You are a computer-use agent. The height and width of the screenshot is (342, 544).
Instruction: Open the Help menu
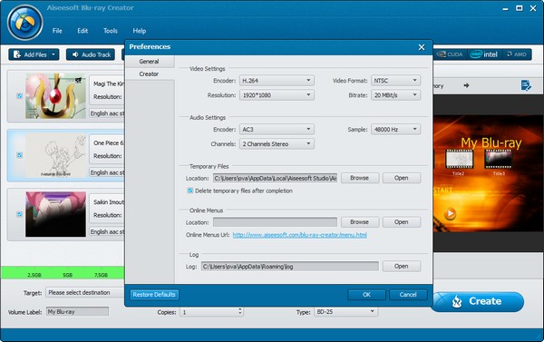click(x=139, y=31)
